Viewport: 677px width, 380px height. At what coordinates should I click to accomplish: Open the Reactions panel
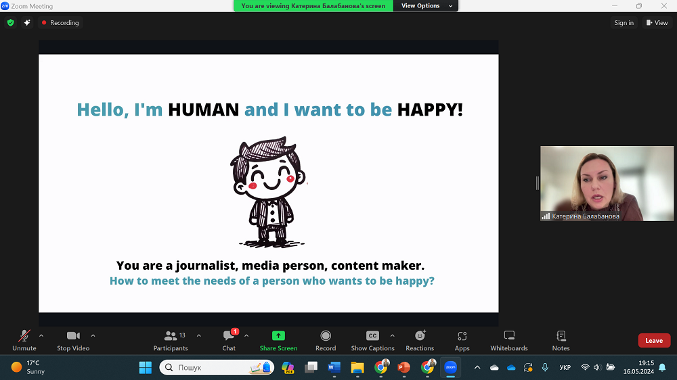420,339
